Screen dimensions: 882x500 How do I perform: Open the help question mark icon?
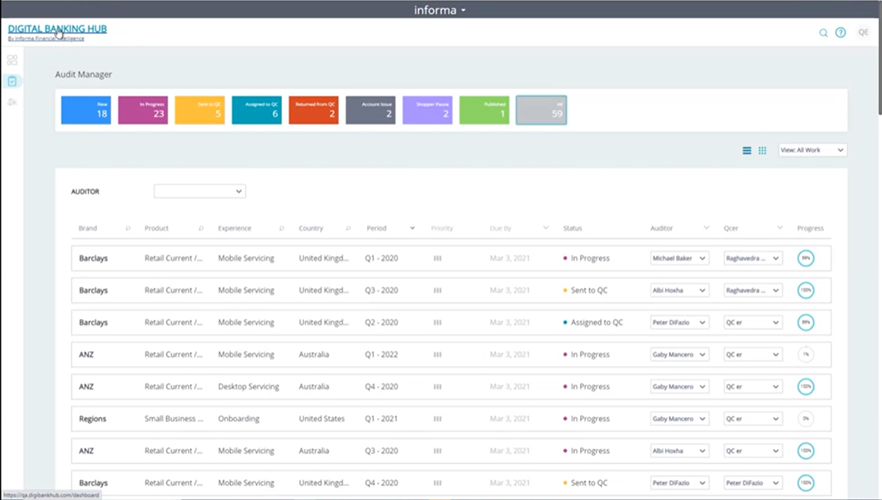click(840, 33)
